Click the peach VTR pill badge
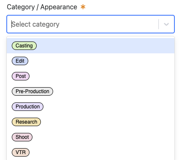 21,152
